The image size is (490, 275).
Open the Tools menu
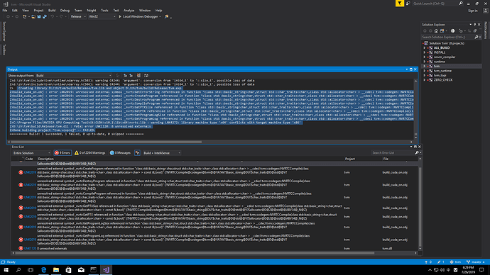pos(104,11)
